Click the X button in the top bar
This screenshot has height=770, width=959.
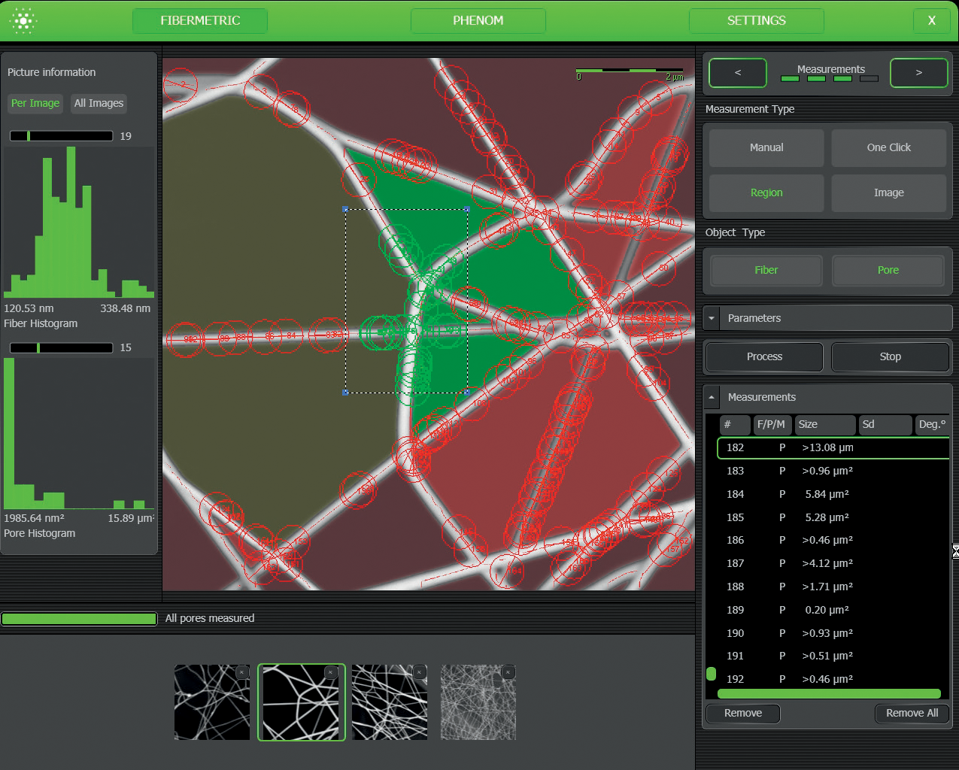pyautogui.click(x=931, y=21)
